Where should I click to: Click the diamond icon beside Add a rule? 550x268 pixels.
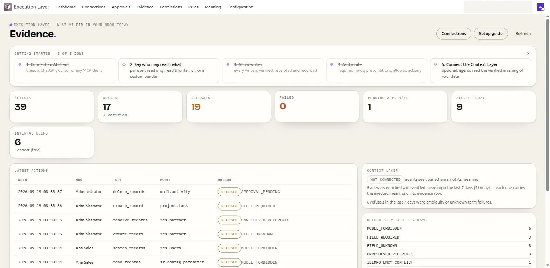[x=331, y=64]
